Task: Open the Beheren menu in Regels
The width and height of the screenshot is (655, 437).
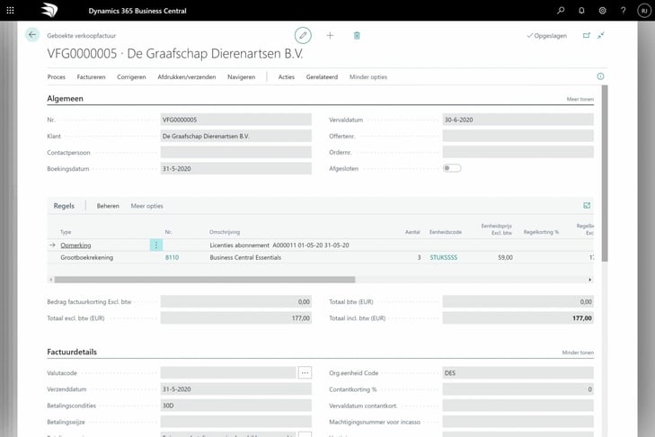Action: click(108, 206)
